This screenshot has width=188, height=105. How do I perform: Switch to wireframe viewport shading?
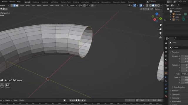(x=150, y=6)
